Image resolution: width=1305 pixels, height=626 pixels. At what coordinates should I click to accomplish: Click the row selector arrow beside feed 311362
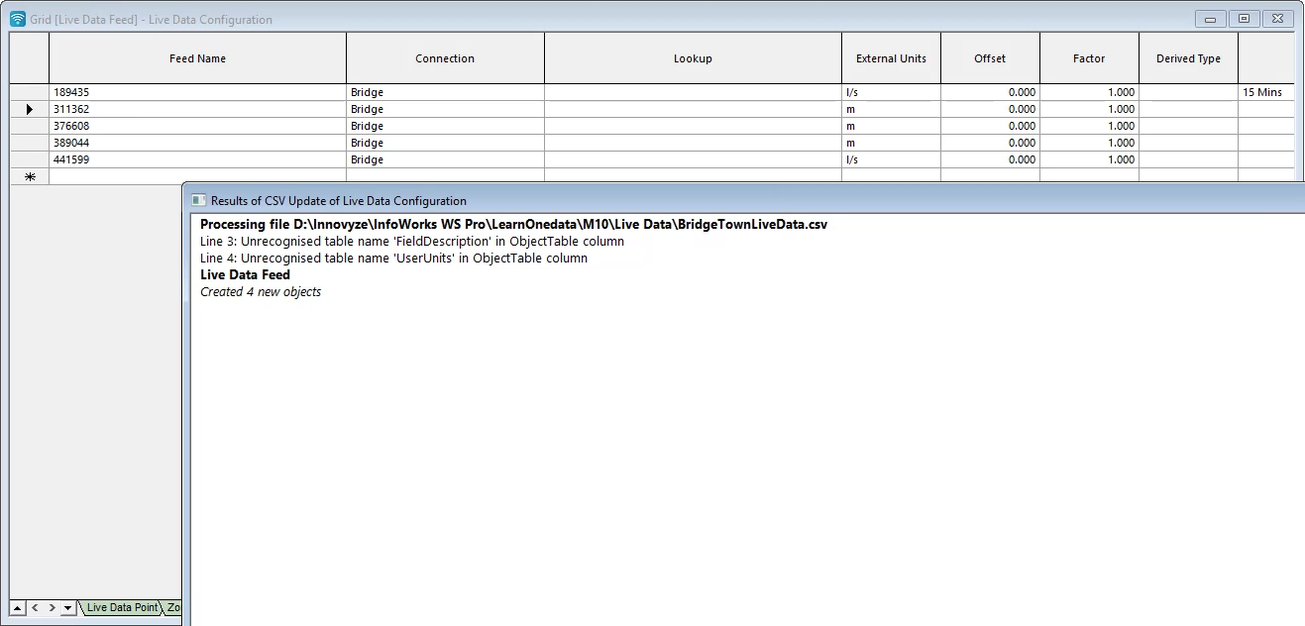point(28,109)
